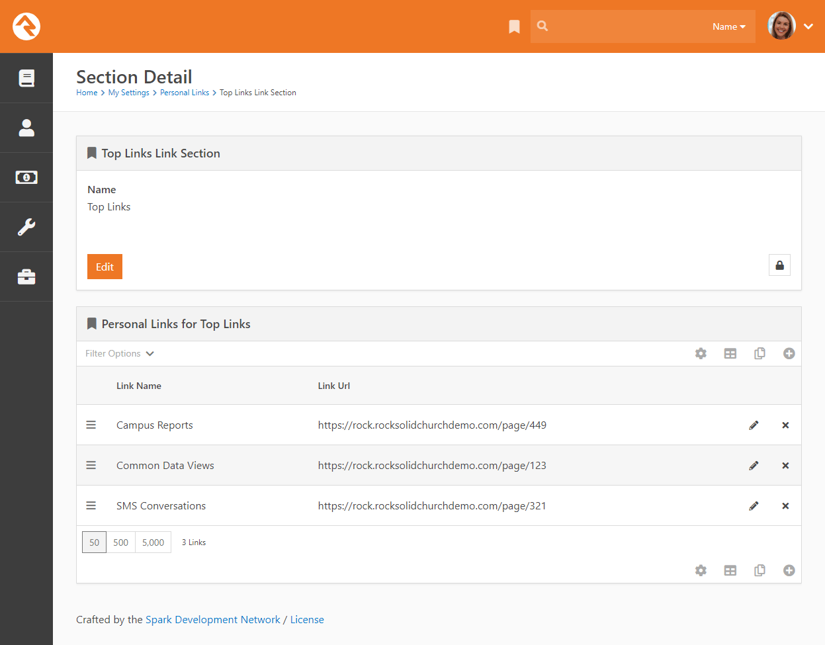Open the License link
This screenshot has width=825, height=645.
(x=307, y=620)
